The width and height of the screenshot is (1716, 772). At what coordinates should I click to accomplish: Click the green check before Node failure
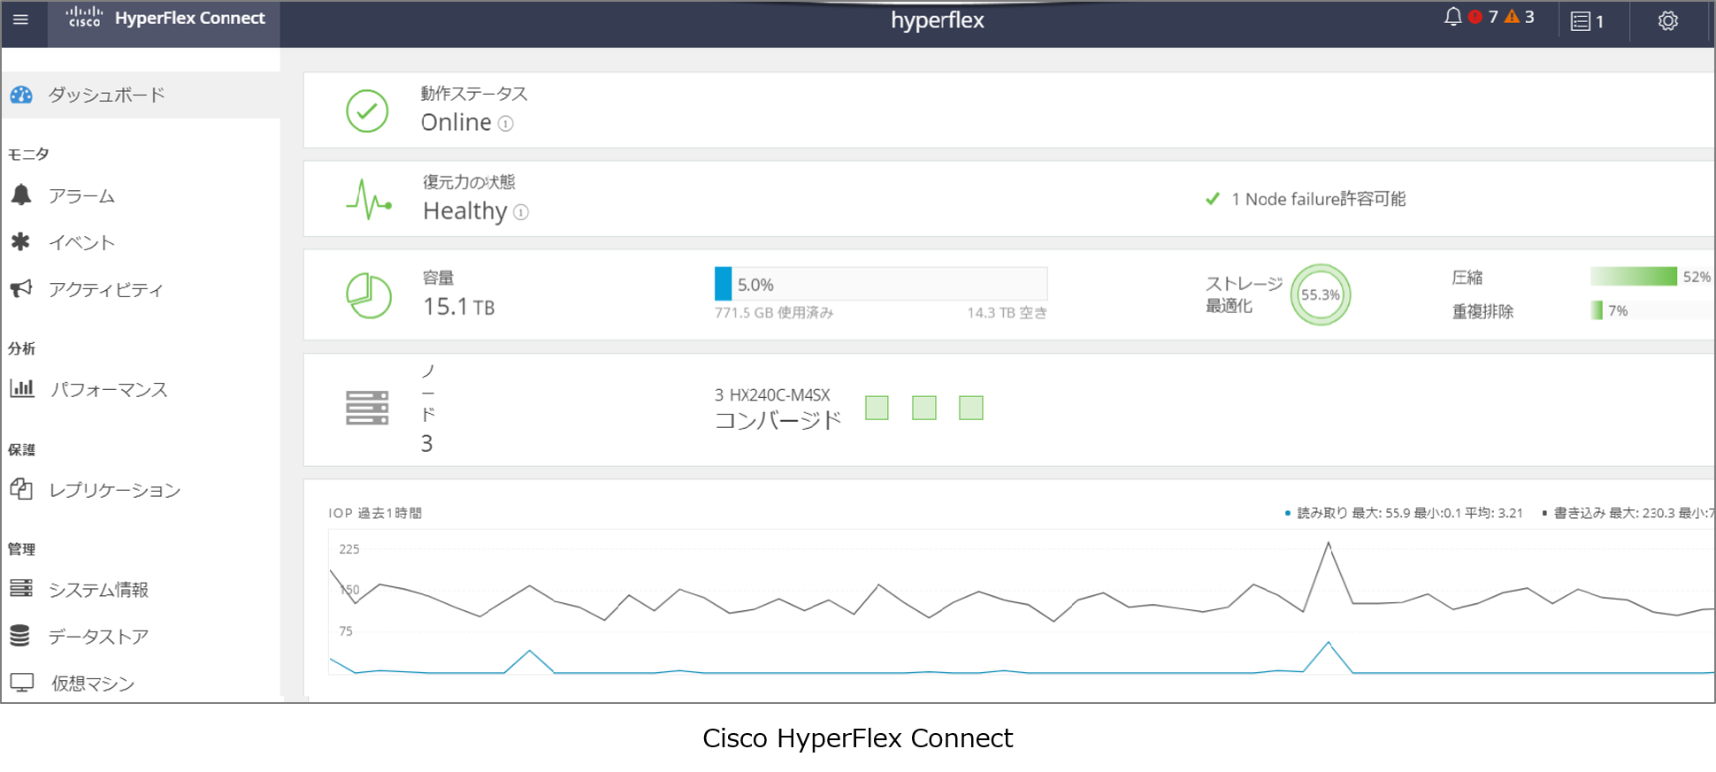click(x=1213, y=199)
